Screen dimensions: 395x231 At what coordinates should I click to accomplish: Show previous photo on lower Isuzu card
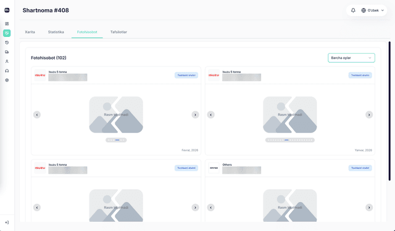coord(37,208)
